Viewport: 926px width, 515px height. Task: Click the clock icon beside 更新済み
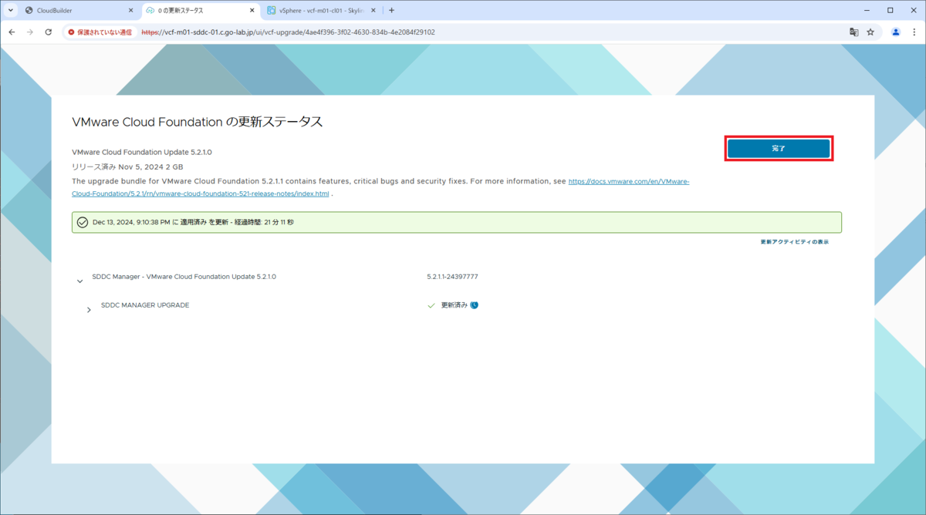pos(475,305)
